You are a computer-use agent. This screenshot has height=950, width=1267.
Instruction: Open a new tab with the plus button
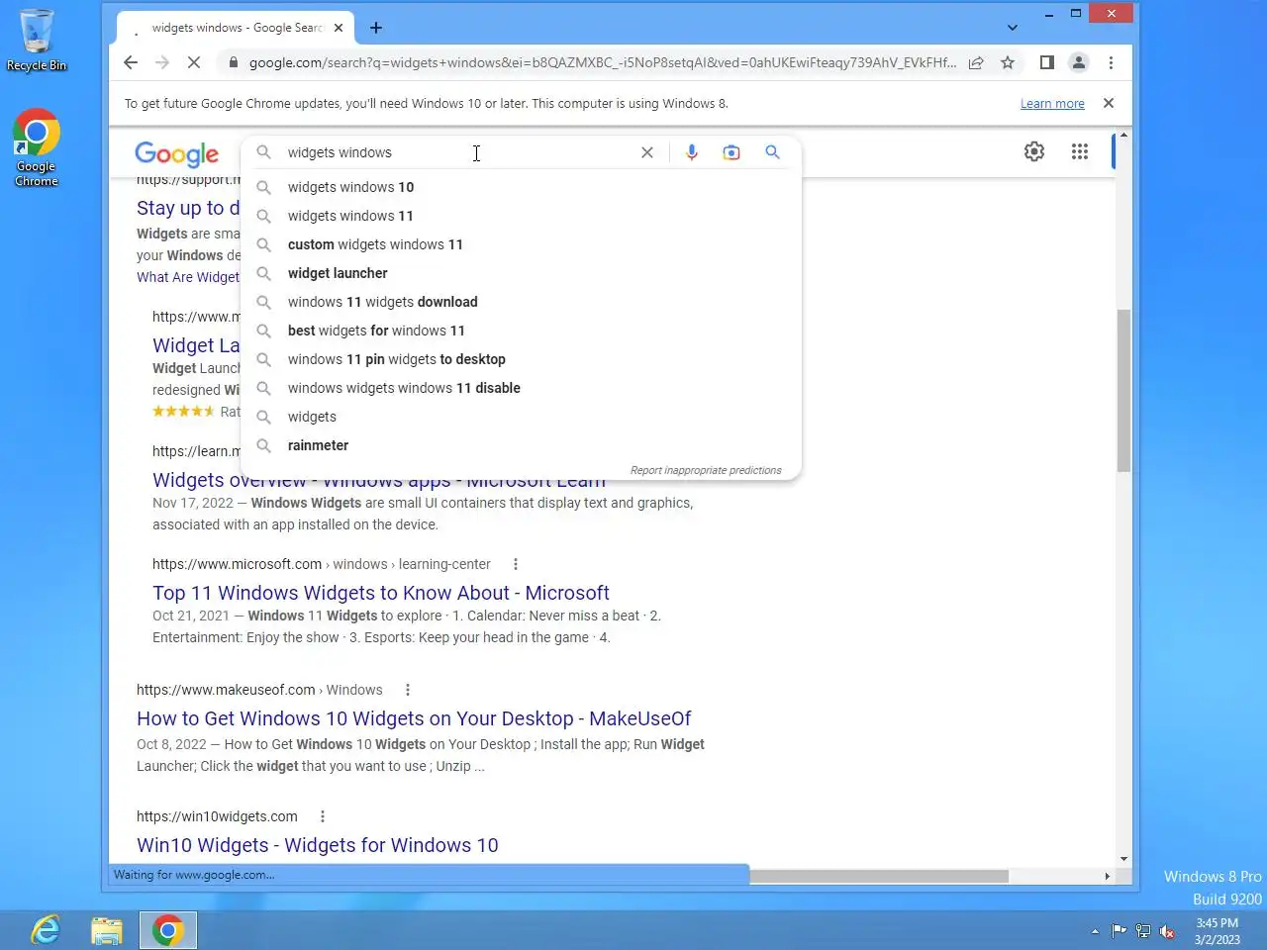[376, 28]
